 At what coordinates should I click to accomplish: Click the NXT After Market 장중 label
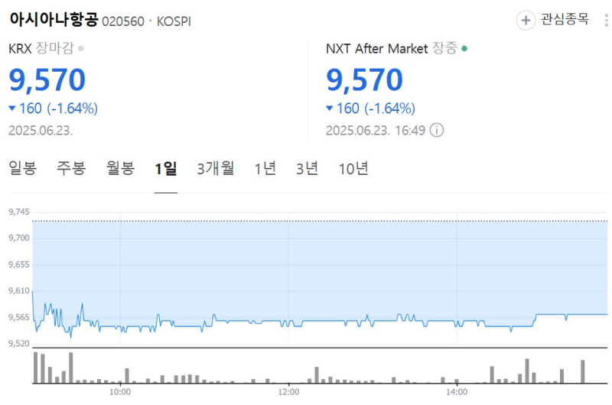tap(391, 48)
